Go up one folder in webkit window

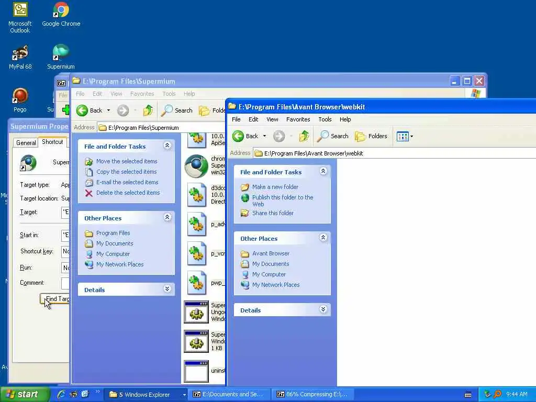[x=304, y=136]
